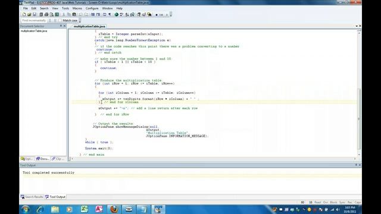381x214 pixels.
Task: Open the Tools menu
Action: [65, 8]
